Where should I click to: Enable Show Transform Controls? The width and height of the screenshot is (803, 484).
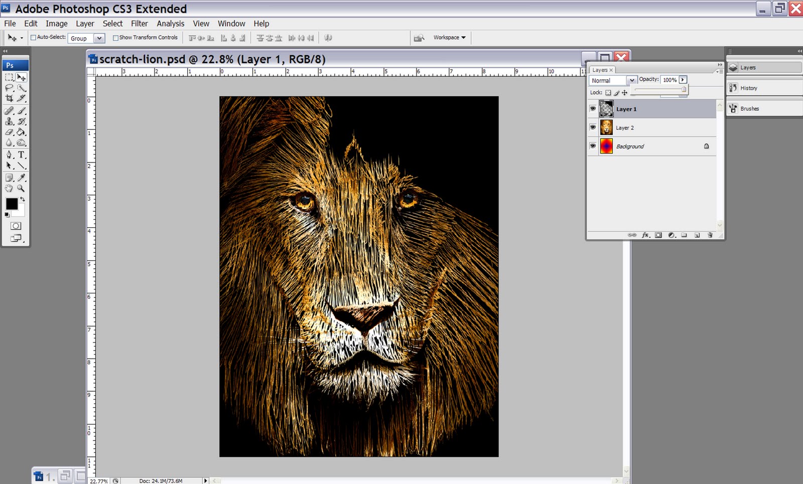pos(116,37)
